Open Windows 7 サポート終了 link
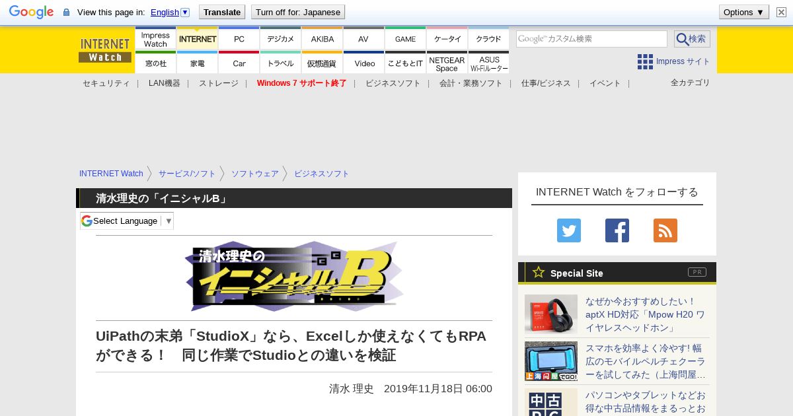Screen dimensions: 793x416 pos(302,83)
